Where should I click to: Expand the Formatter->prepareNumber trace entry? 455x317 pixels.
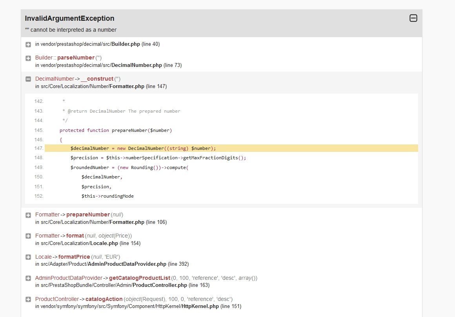click(x=28, y=215)
